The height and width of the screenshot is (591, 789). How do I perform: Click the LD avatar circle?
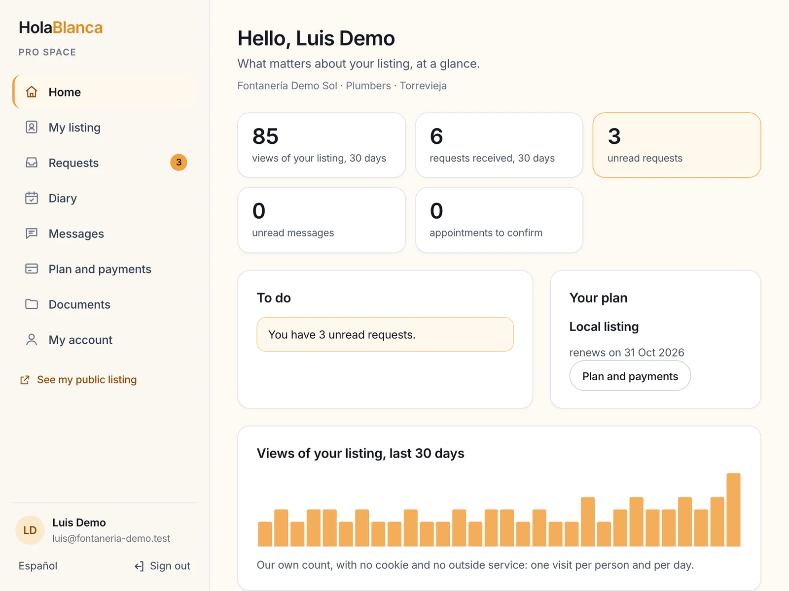[30, 530]
